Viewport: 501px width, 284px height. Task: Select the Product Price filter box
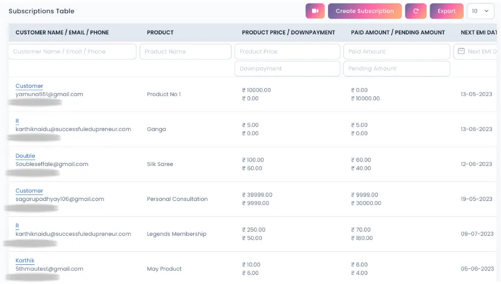(287, 51)
